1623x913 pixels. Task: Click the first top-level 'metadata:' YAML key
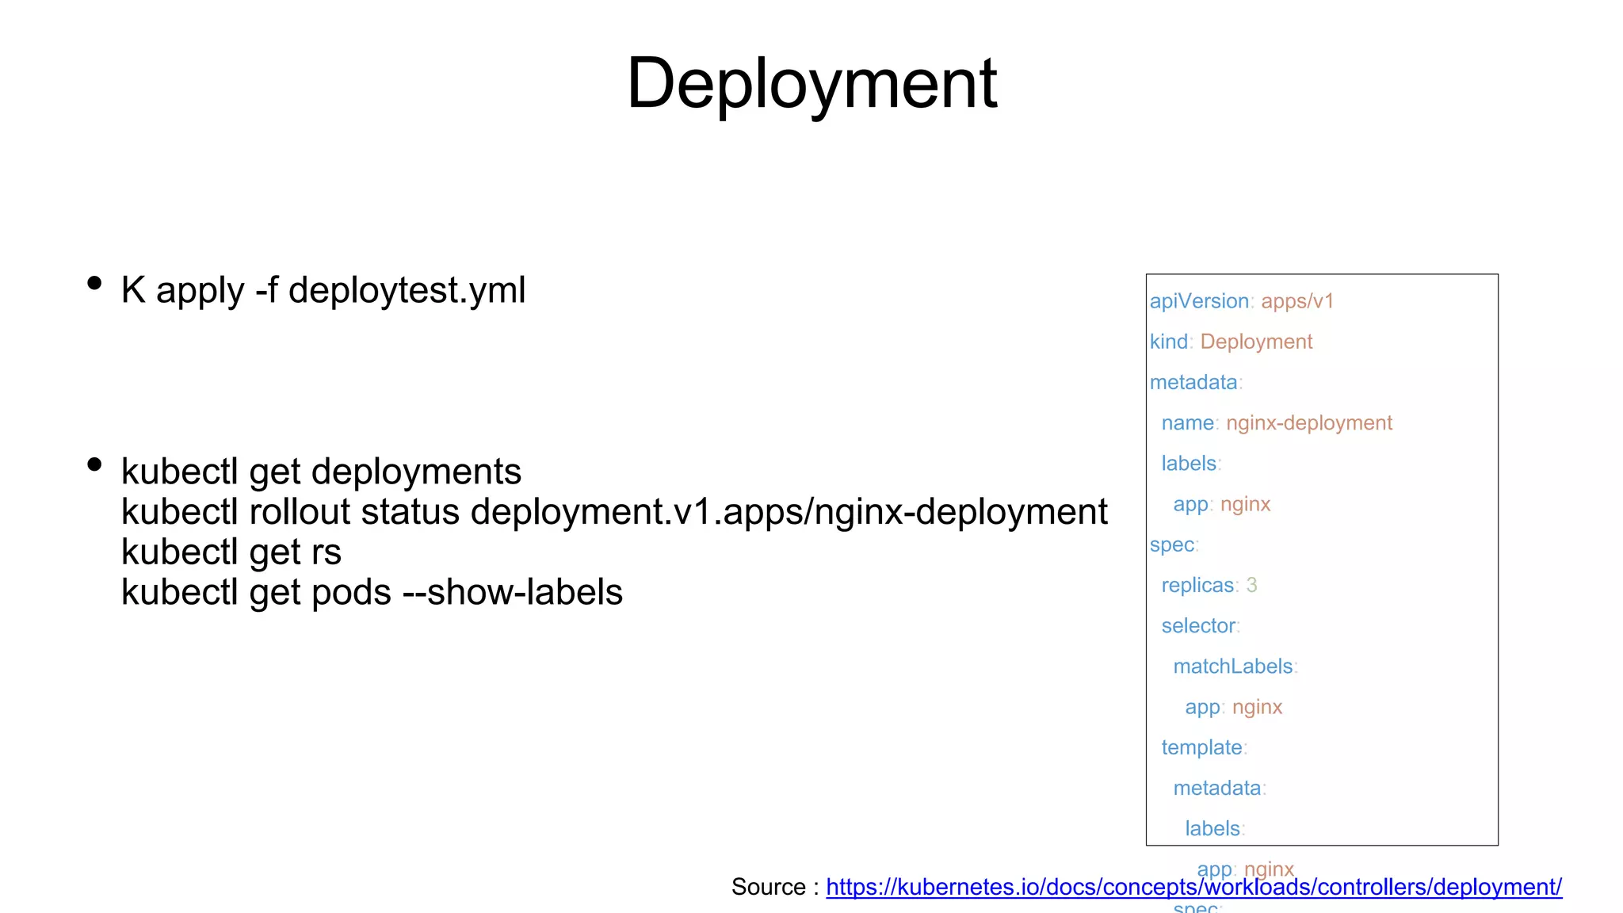(1195, 383)
